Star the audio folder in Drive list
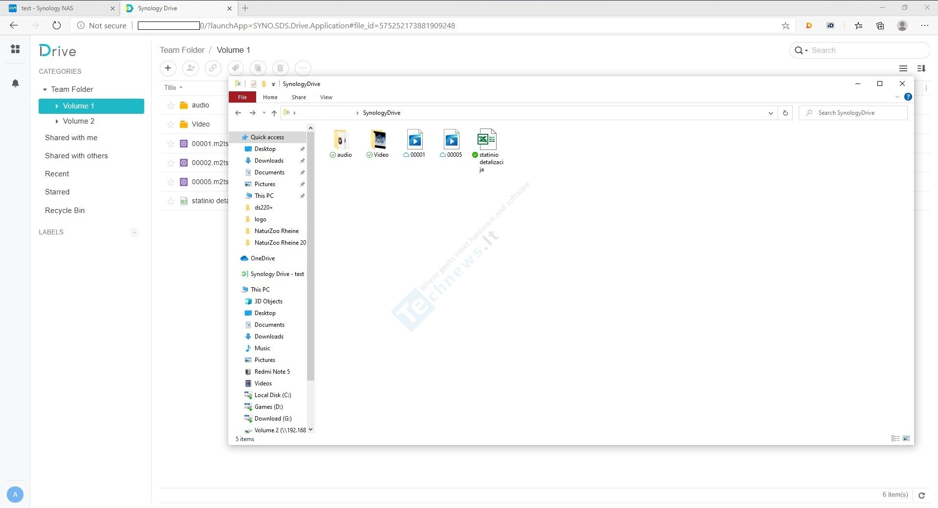The width and height of the screenshot is (938, 508). tap(171, 105)
